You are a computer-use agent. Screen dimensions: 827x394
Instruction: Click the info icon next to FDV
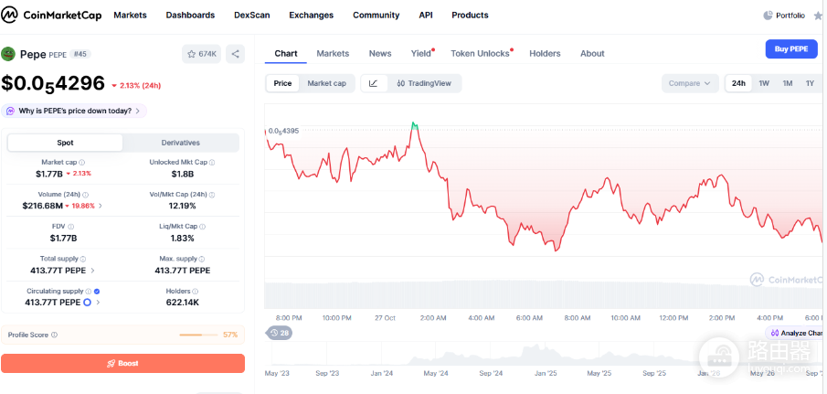[71, 227]
